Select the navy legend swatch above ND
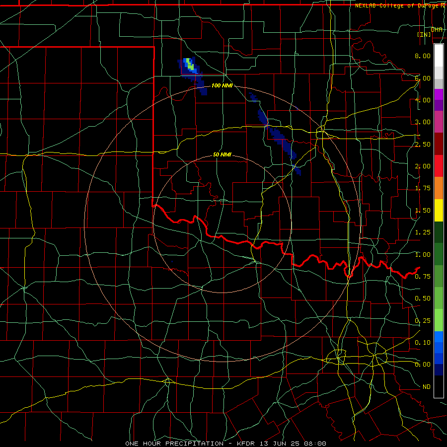Screen dimensions: 447x447 439,370
